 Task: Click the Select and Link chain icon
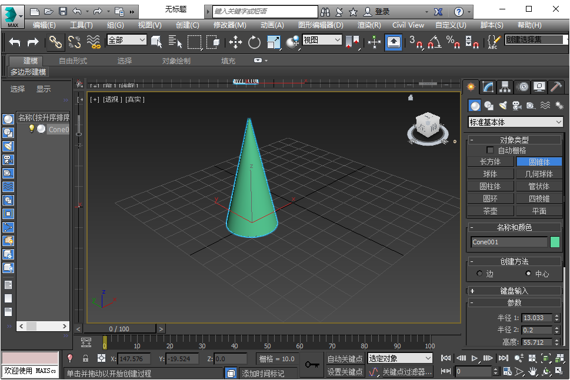click(55, 42)
